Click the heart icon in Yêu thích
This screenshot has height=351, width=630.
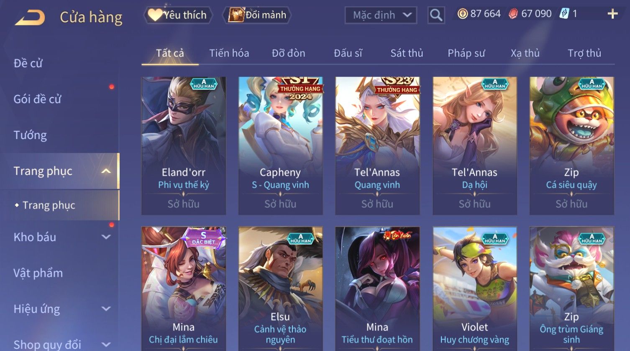point(154,15)
